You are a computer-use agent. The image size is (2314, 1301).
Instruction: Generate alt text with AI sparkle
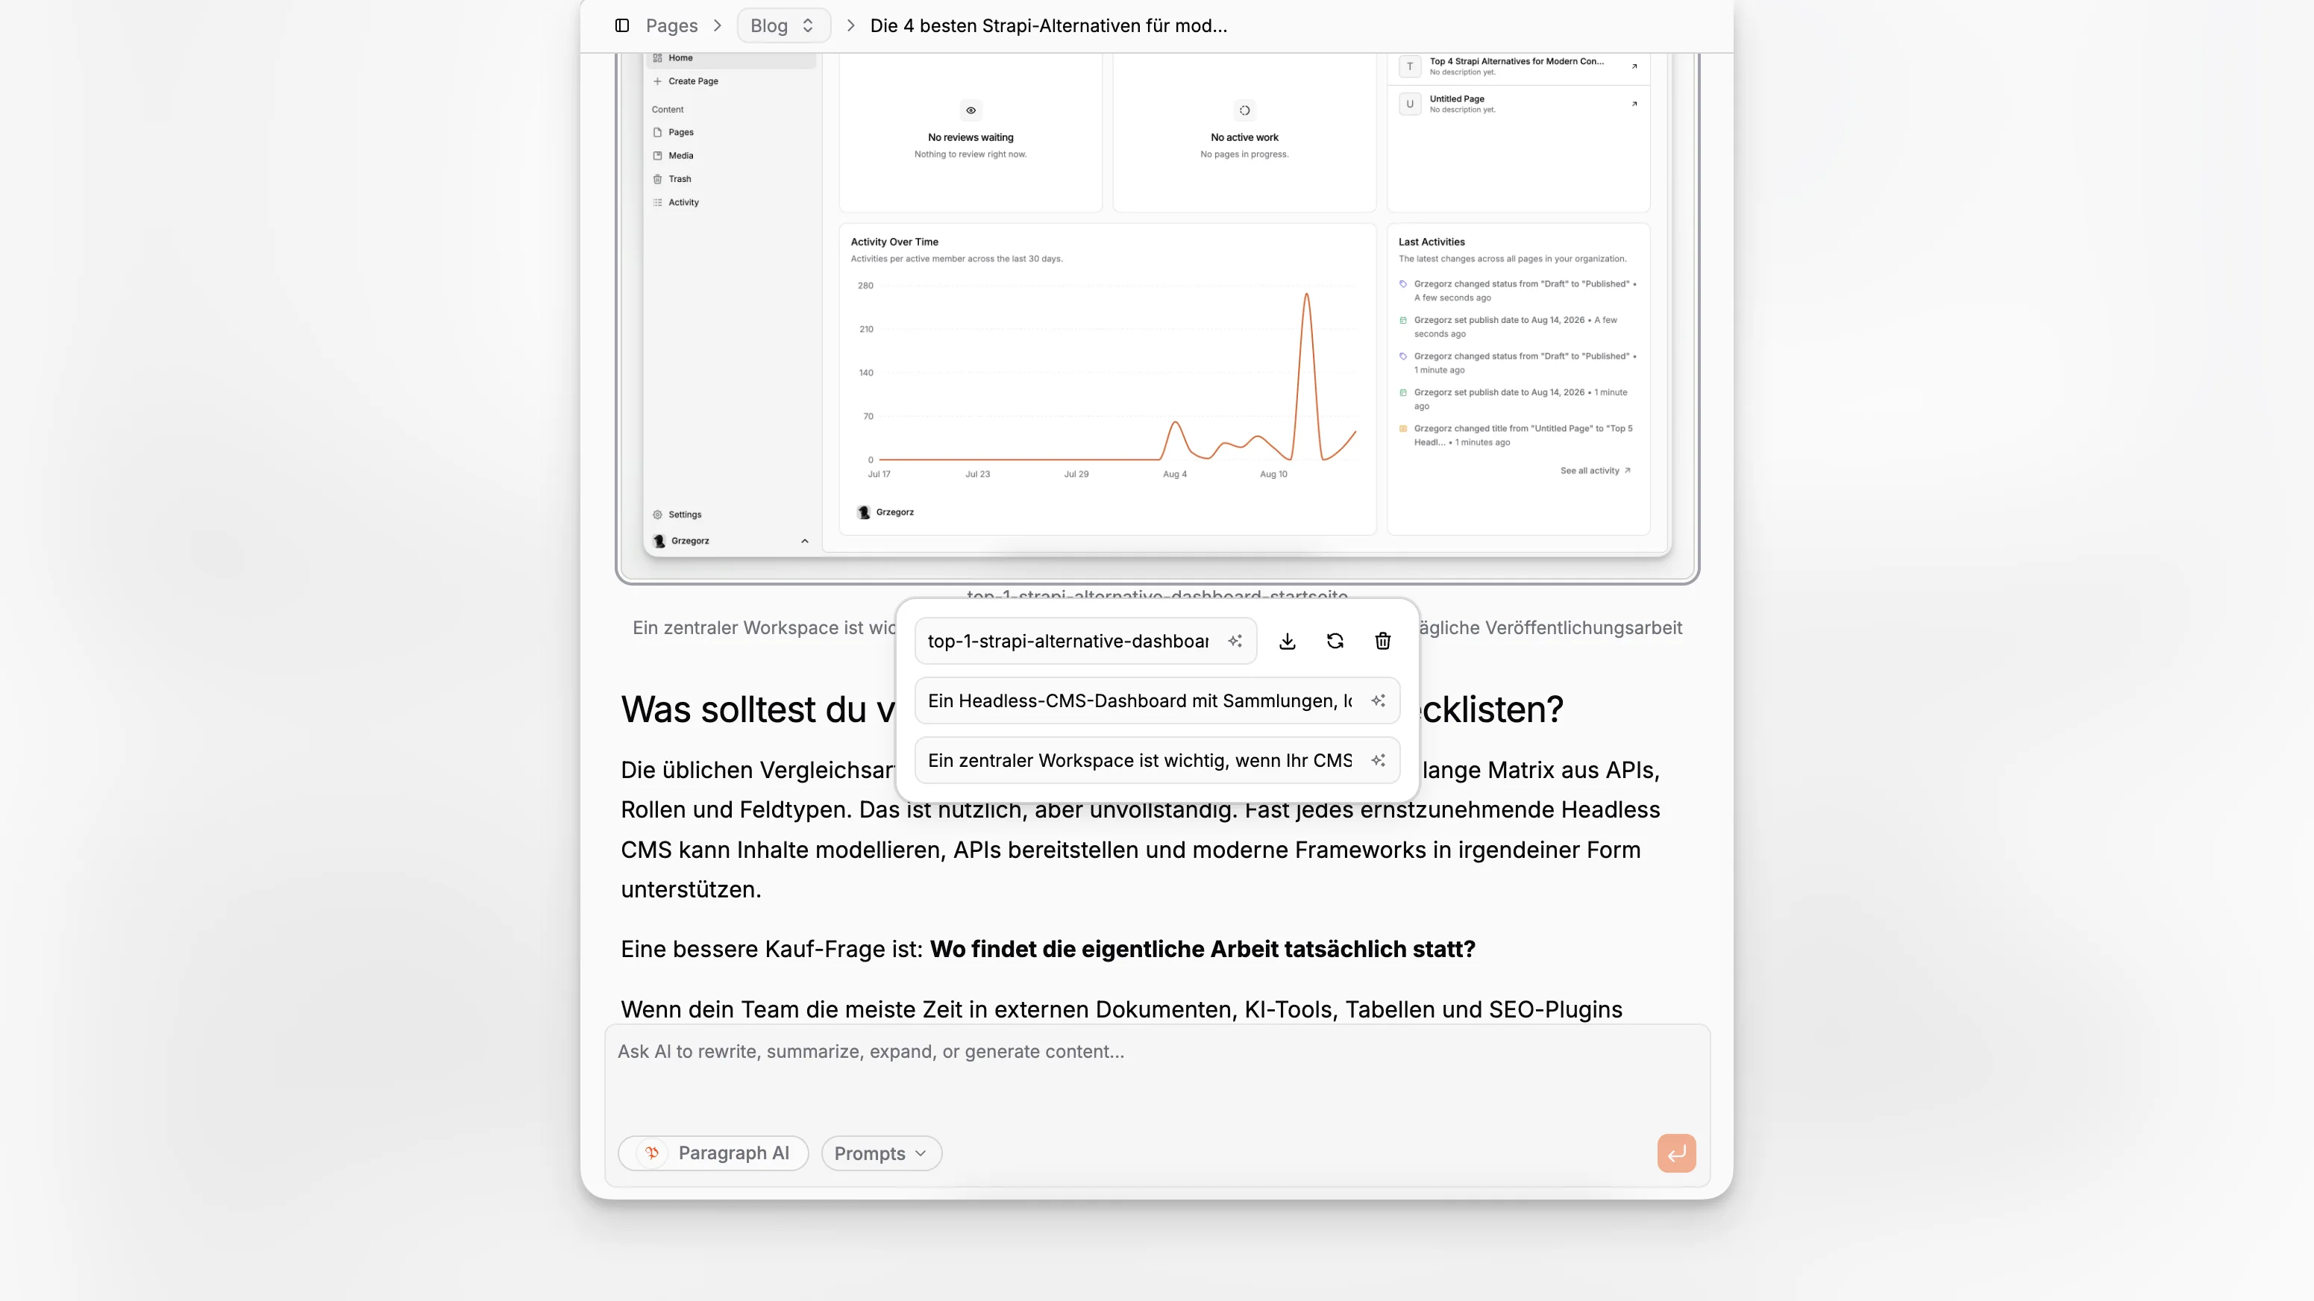[x=1378, y=700]
